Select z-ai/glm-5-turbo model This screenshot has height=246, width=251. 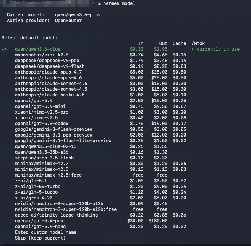36,192
